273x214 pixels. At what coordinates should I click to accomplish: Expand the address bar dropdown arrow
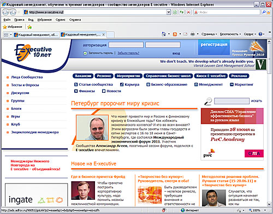point(169,12)
